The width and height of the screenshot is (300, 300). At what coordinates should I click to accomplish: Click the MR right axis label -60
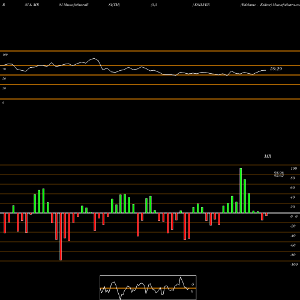(x=293, y=245)
